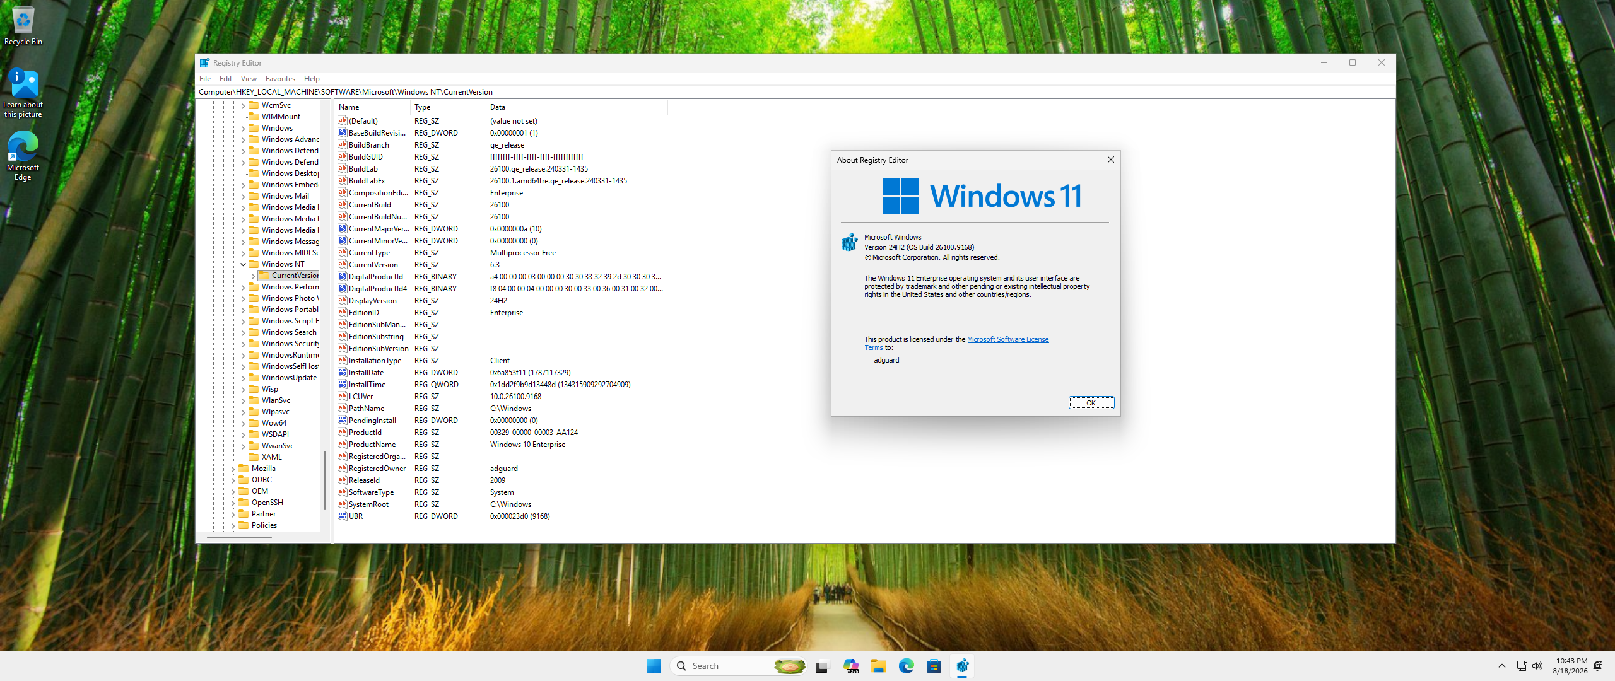This screenshot has width=1615, height=681.
Task: Click the Registry Editor taskbar icon
Action: 962,666
